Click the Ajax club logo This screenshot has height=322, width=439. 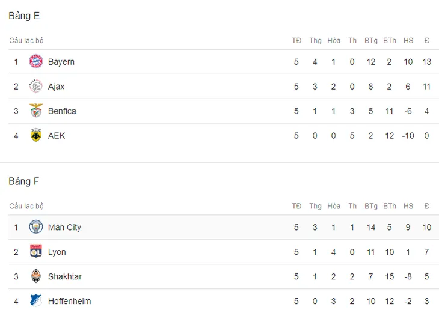36,86
